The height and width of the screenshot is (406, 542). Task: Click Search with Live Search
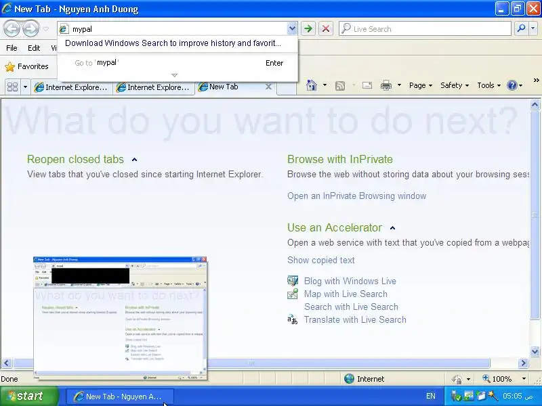pyautogui.click(x=351, y=307)
